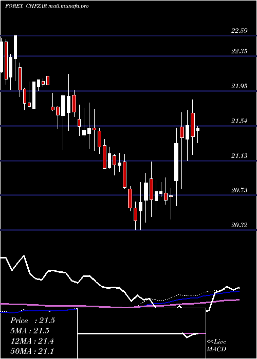Click the 'Price : 21.5' readout
This screenshot has height=359, width=257.
coord(32,321)
